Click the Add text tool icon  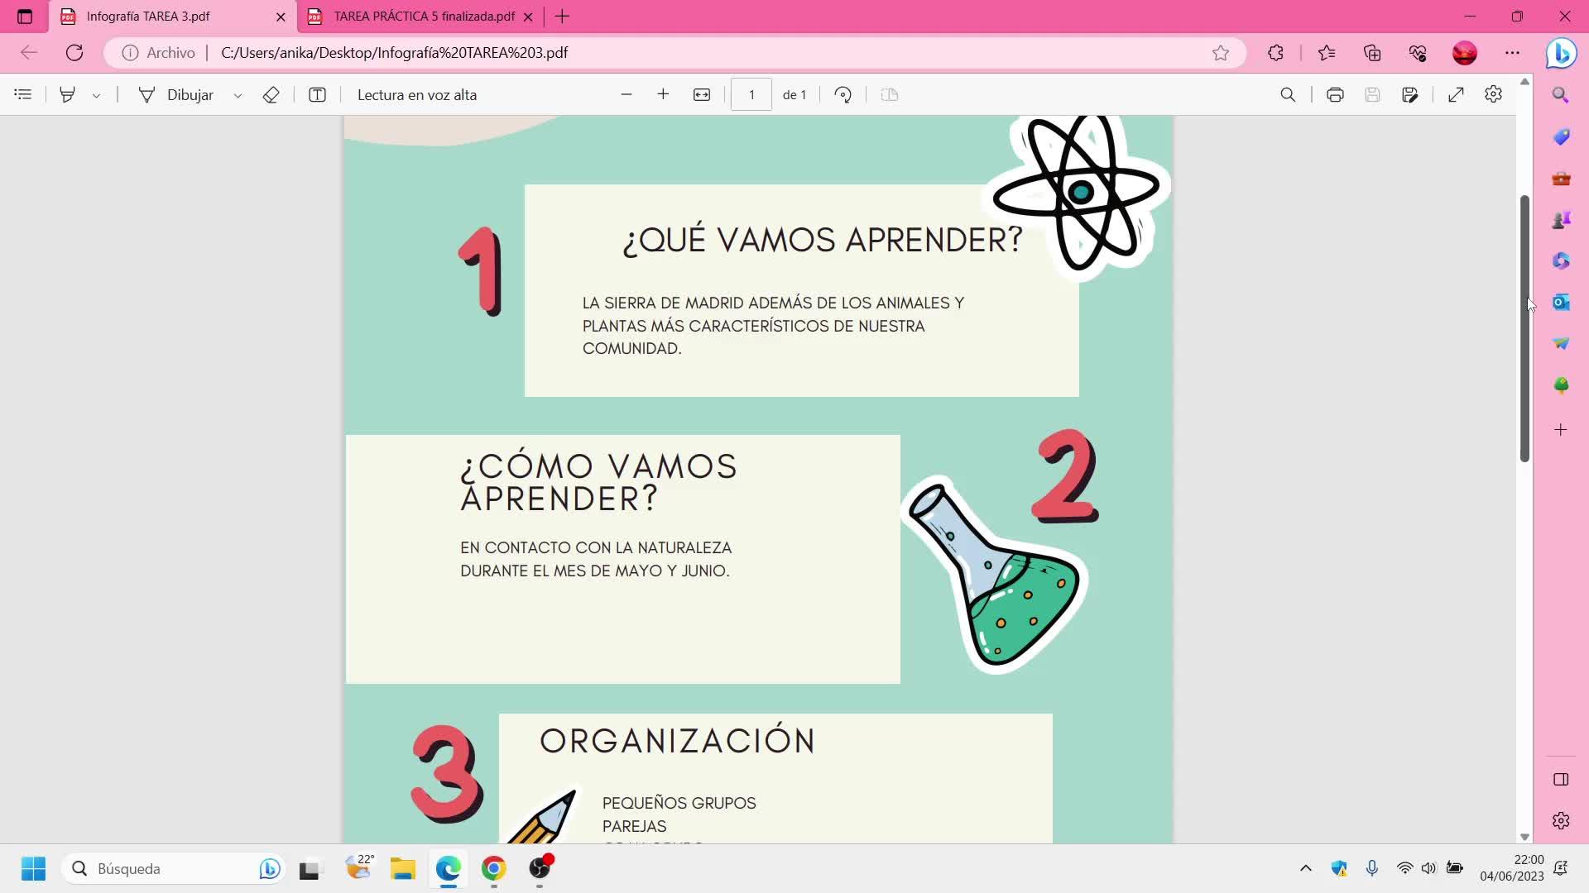317,95
